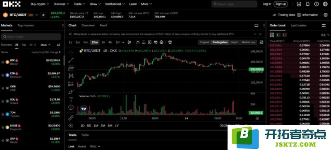Select the trend line drawing tool
This screenshot has height=150, width=331.
pyautogui.click(x=71, y=60)
